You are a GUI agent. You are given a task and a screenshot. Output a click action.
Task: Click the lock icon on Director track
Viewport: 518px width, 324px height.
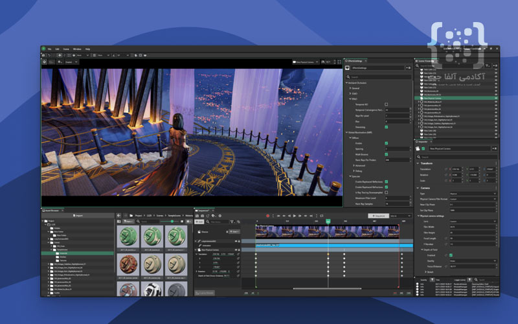pyautogui.click(x=227, y=232)
